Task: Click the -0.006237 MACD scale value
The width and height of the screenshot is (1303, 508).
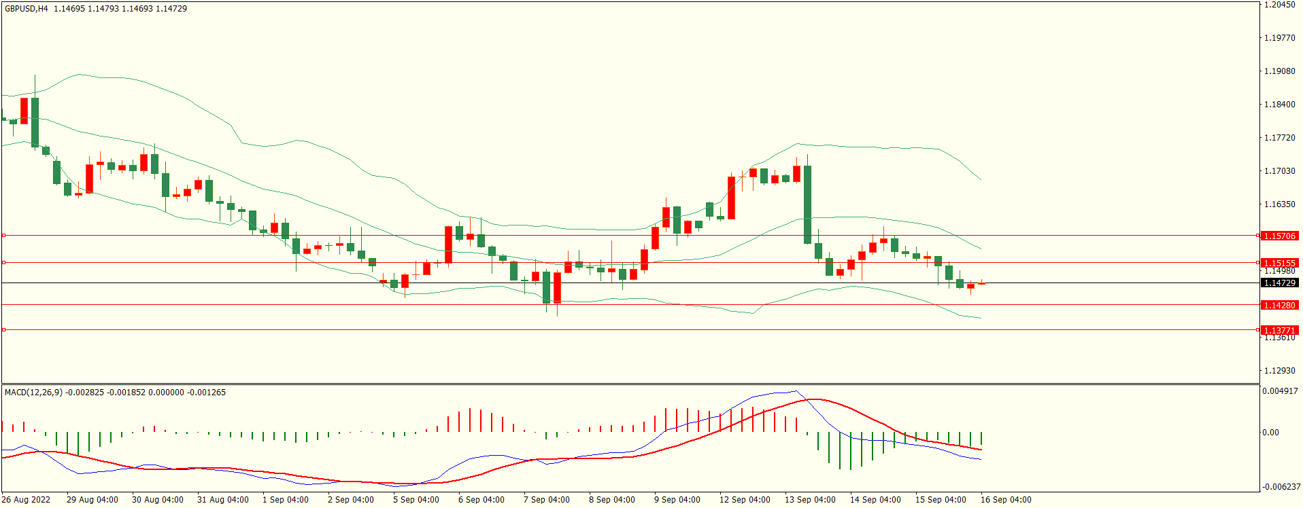Action: point(1280,487)
